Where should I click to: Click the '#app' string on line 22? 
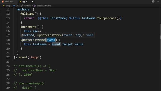click(34, 57)
